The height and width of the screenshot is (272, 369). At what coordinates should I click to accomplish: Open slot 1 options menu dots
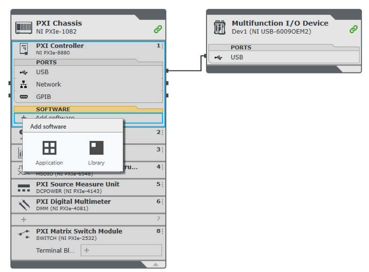point(162,45)
